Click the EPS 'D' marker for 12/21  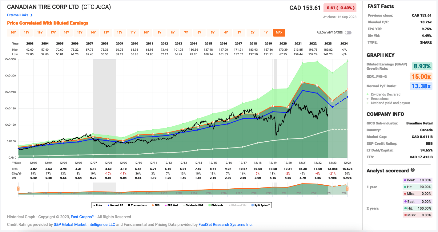[x=303, y=82]
